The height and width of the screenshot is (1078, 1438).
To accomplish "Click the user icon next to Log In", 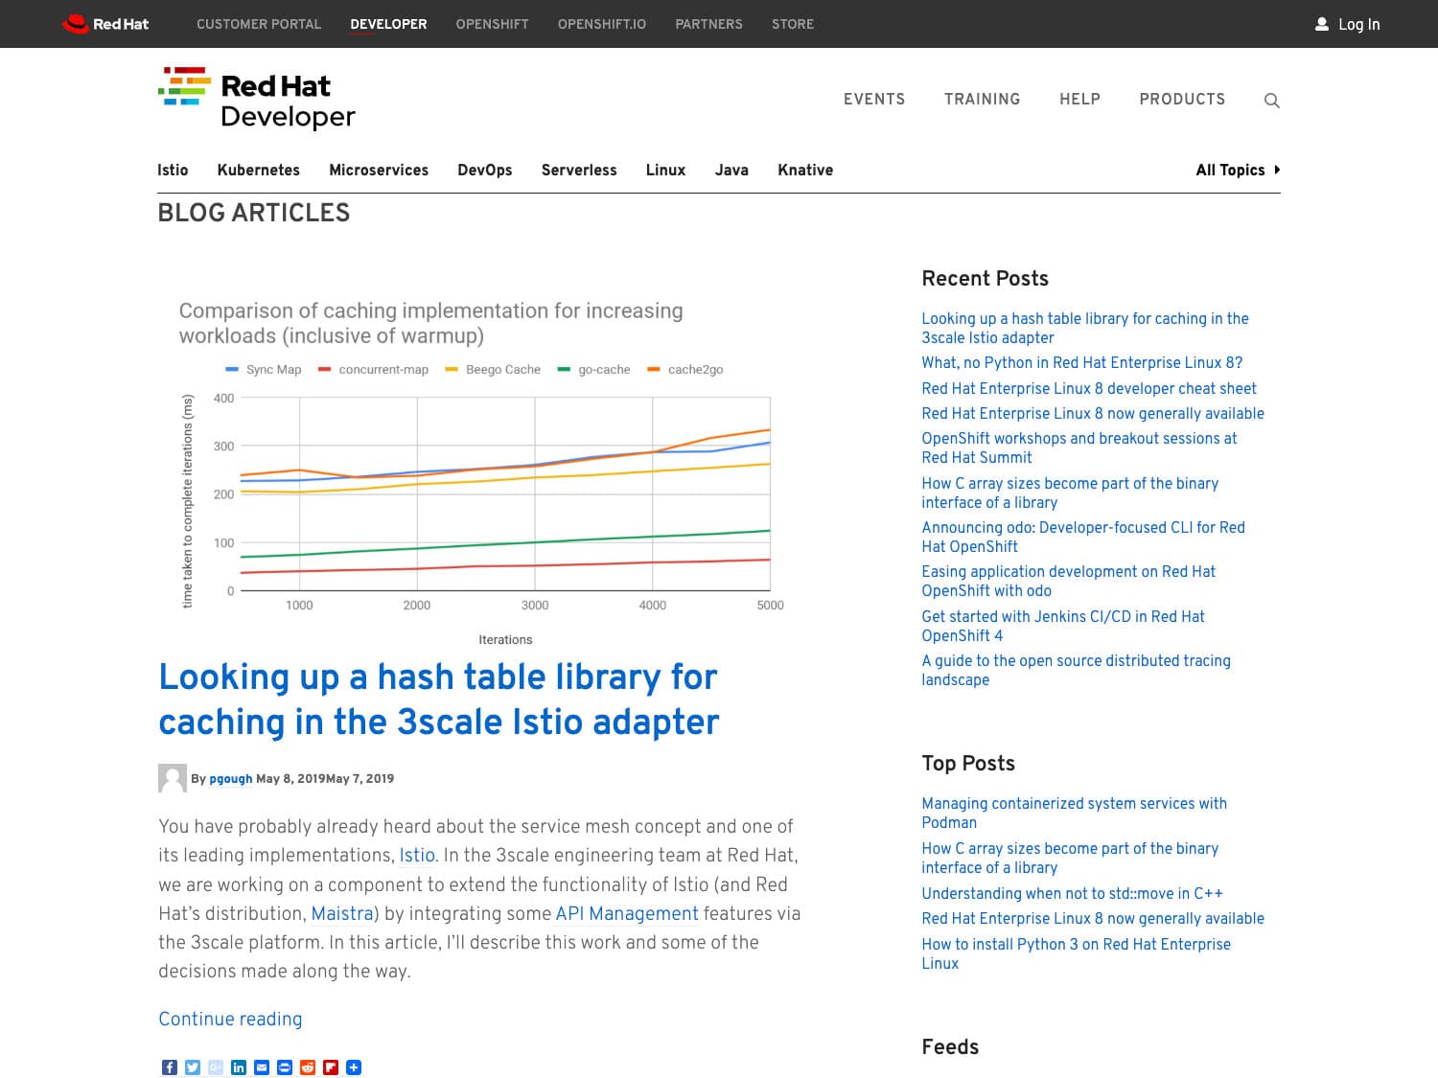I will click(x=1322, y=24).
